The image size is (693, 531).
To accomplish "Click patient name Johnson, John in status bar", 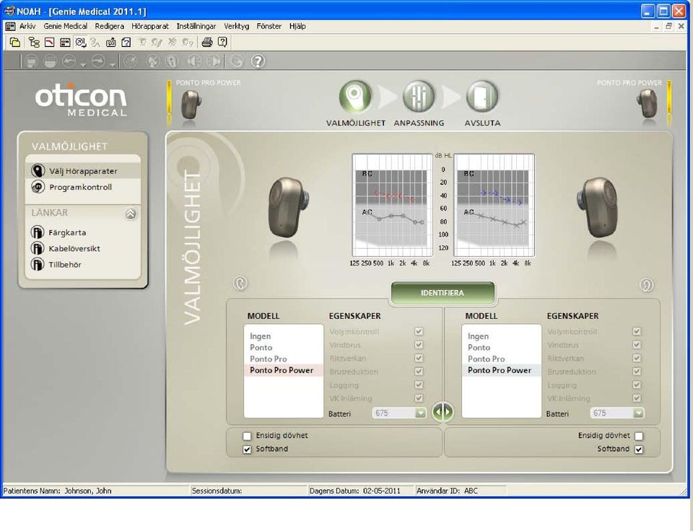I will (x=88, y=491).
